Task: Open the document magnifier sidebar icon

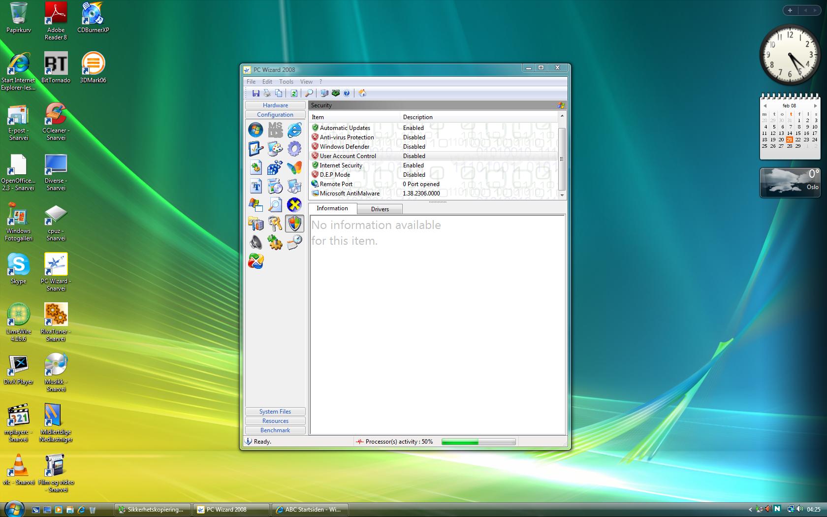Action: (275, 205)
